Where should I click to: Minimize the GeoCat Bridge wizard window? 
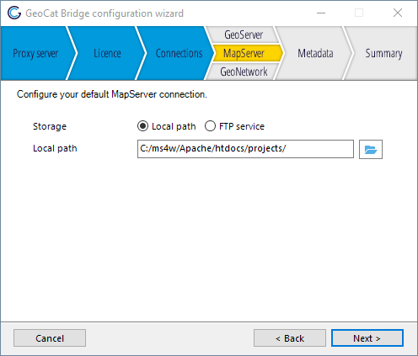(321, 13)
